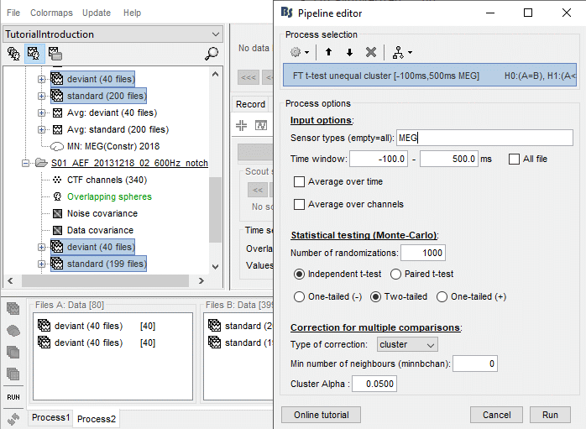The image size is (586, 429).
Task: Enable the All file checkbox
Action: [x=515, y=159]
